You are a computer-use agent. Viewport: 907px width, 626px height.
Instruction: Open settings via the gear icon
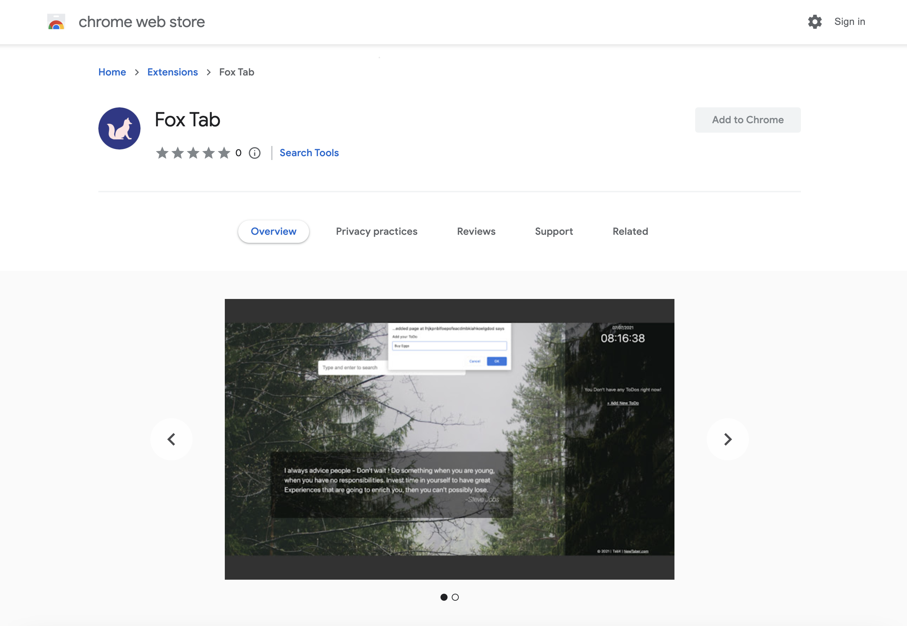pyautogui.click(x=815, y=22)
